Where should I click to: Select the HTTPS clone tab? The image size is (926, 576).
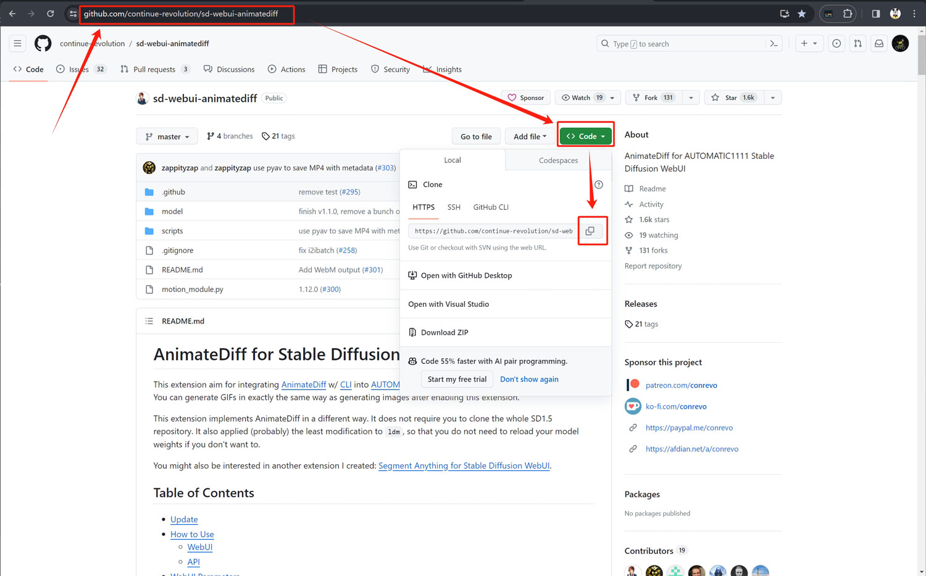pyautogui.click(x=423, y=207)
